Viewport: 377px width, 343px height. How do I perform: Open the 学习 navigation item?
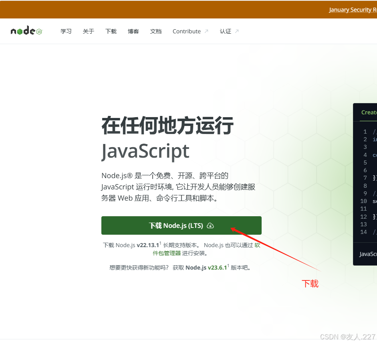pos(66,31)
